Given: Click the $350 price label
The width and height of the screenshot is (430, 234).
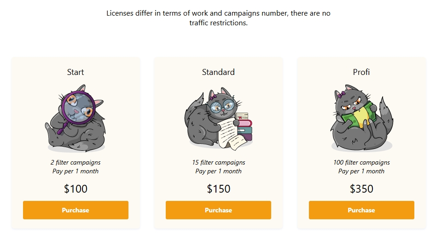Looking at the screenshot, I should tap(361, 189).
